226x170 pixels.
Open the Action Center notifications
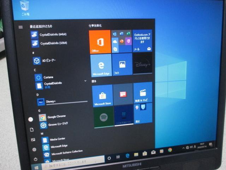point(210,144)
